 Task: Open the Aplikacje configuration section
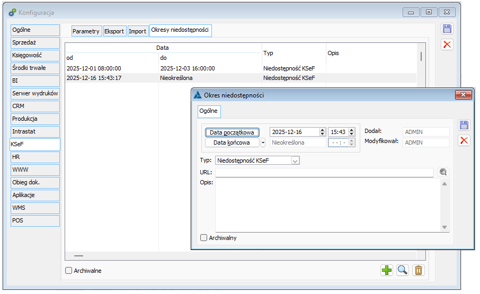pos(35,195)
